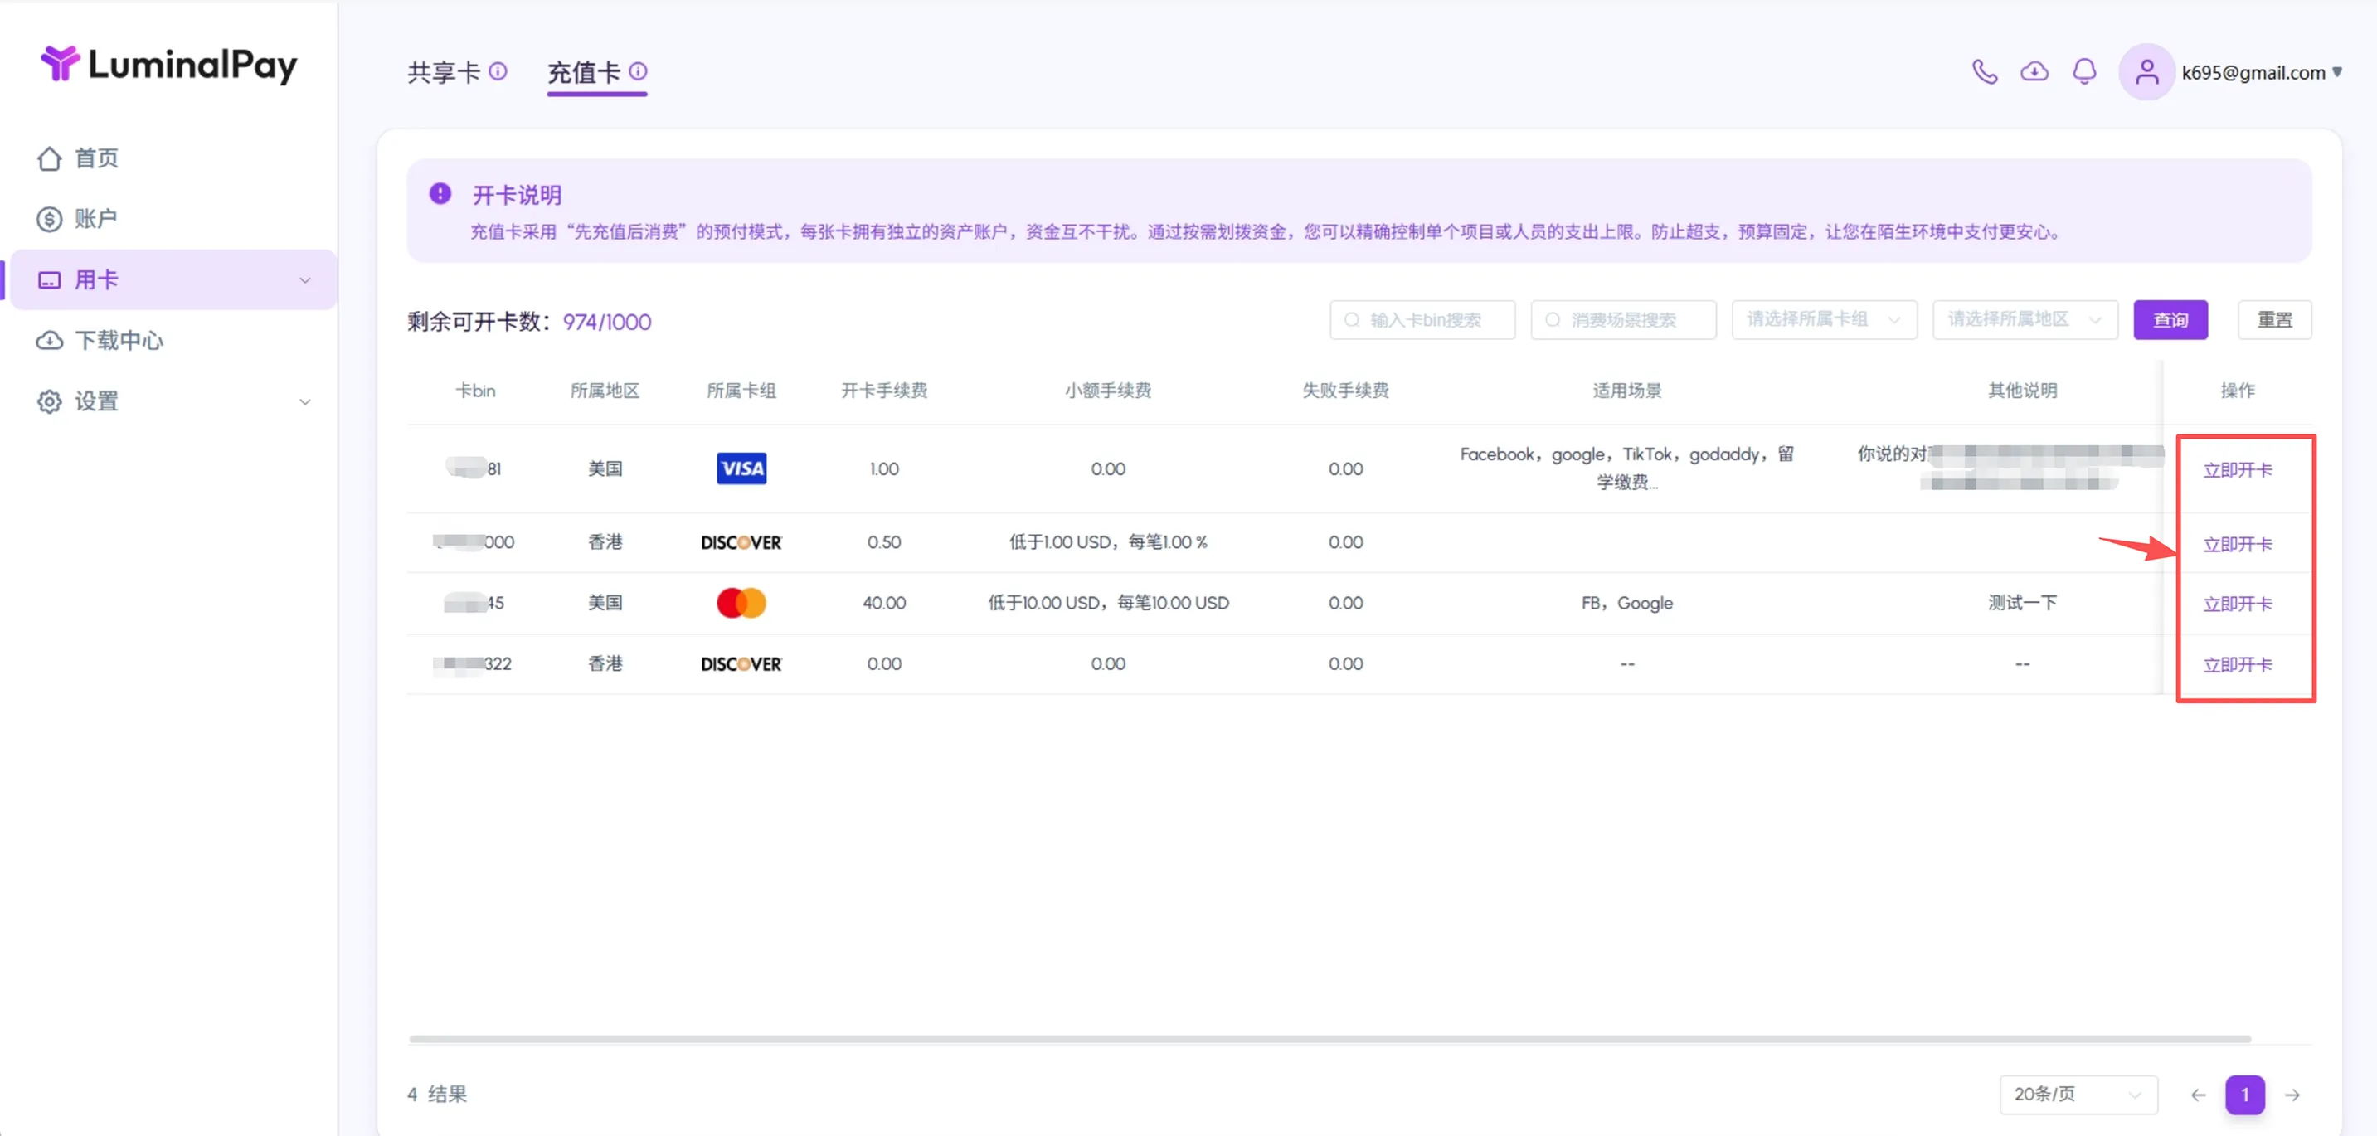This screenshot has height=1136, width=2377.
Task: Open the 请选择所属卡组 dropdown
Action: coord(1825,319)
